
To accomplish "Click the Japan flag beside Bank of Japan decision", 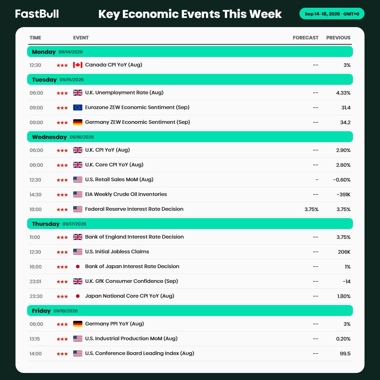I will pos(77,267).
